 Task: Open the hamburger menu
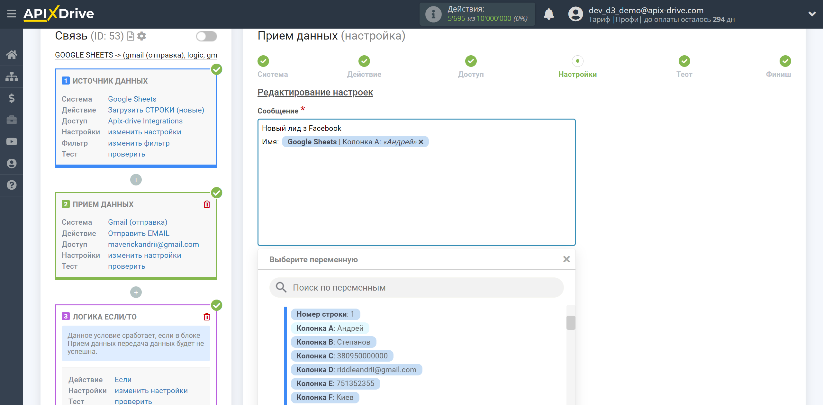12,14
